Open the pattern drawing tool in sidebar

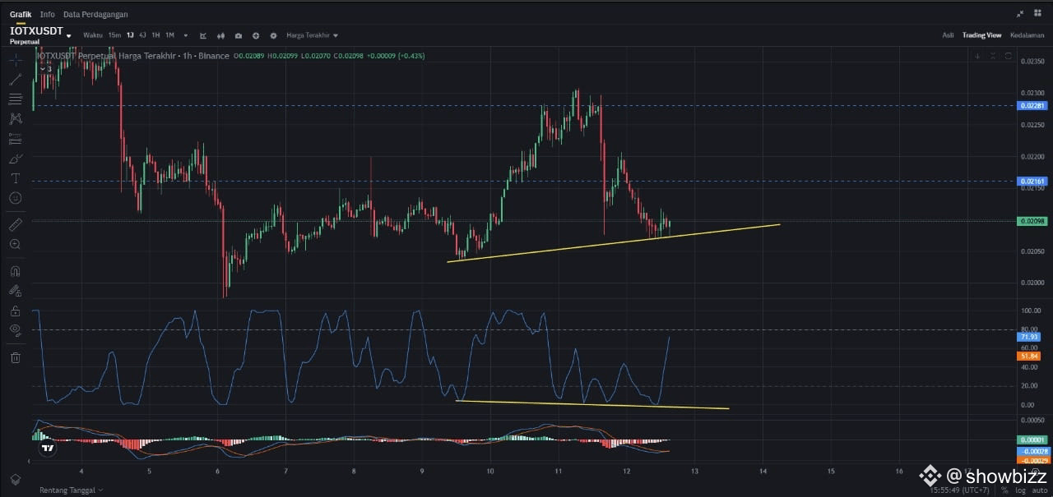(15, 119)
